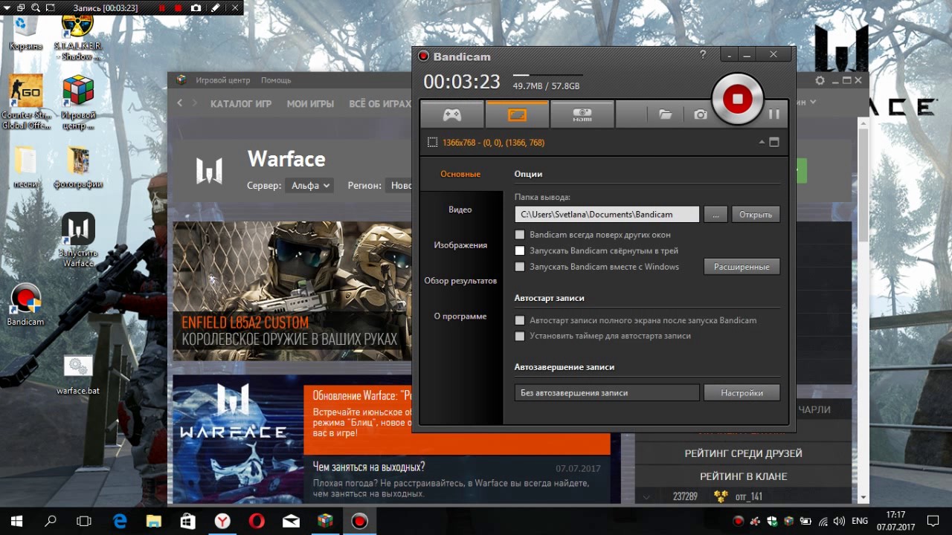Open ВСЁ ОБ ИГРАХ in game center
The height and width of the screenshot is (535, 952).
380,104
